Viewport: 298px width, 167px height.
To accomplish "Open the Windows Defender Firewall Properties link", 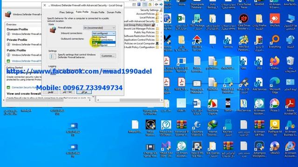I will click(27, 61).
